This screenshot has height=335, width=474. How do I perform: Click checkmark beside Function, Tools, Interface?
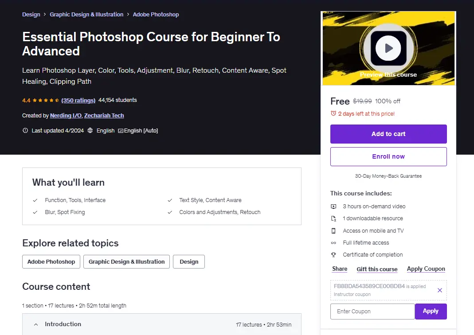[x=35, y=200]
